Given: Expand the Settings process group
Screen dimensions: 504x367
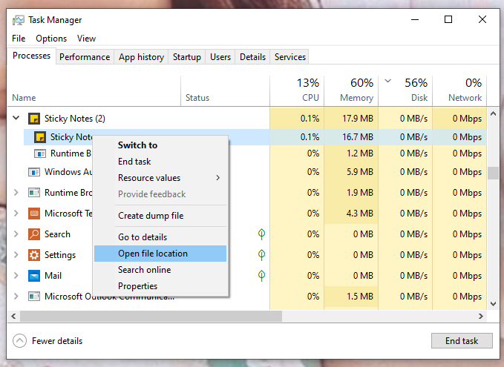Looking at the screenshot, I should click(16, 254).
